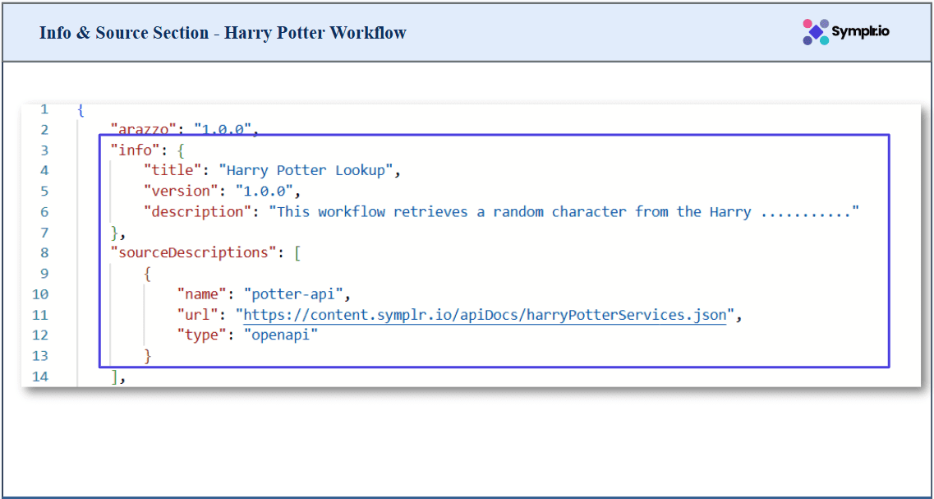Click the "openapi" type value
934x499 pixels.
[x=280, y=335]
